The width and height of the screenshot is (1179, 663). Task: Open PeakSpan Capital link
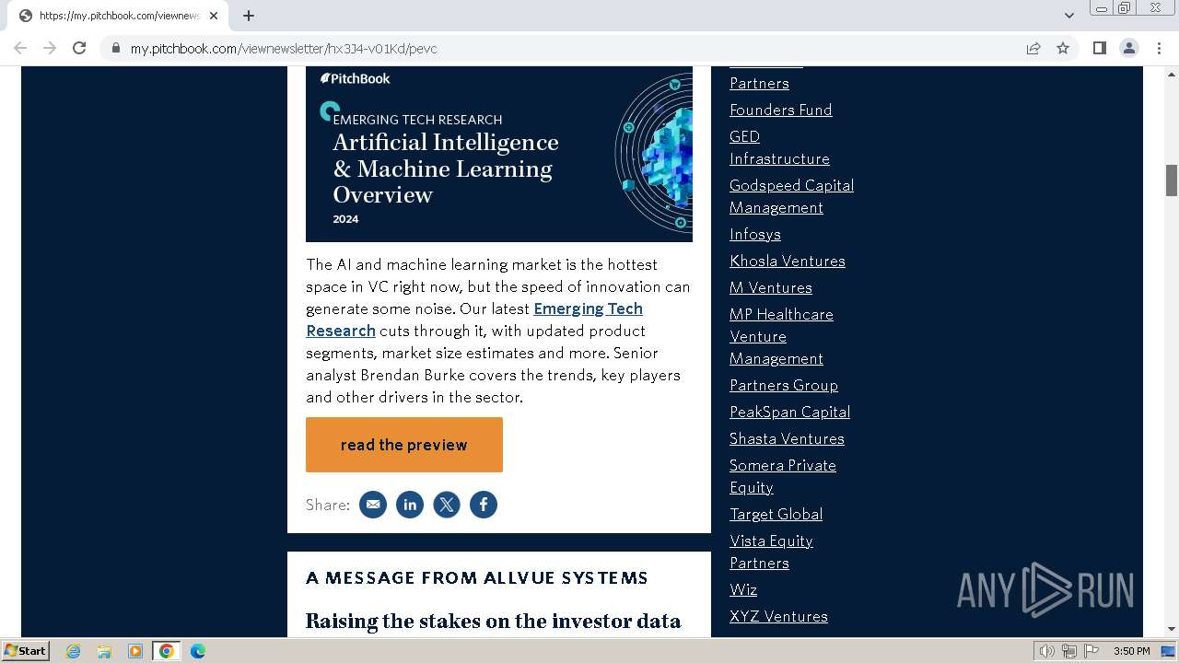click(x=789, y=412)
